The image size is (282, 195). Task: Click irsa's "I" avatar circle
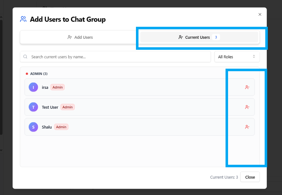[33, 87]
